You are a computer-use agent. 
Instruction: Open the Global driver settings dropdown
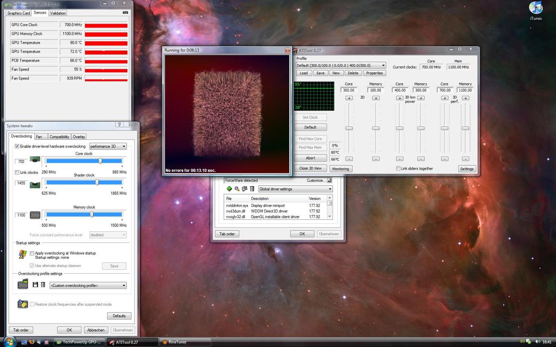(295, 189)
